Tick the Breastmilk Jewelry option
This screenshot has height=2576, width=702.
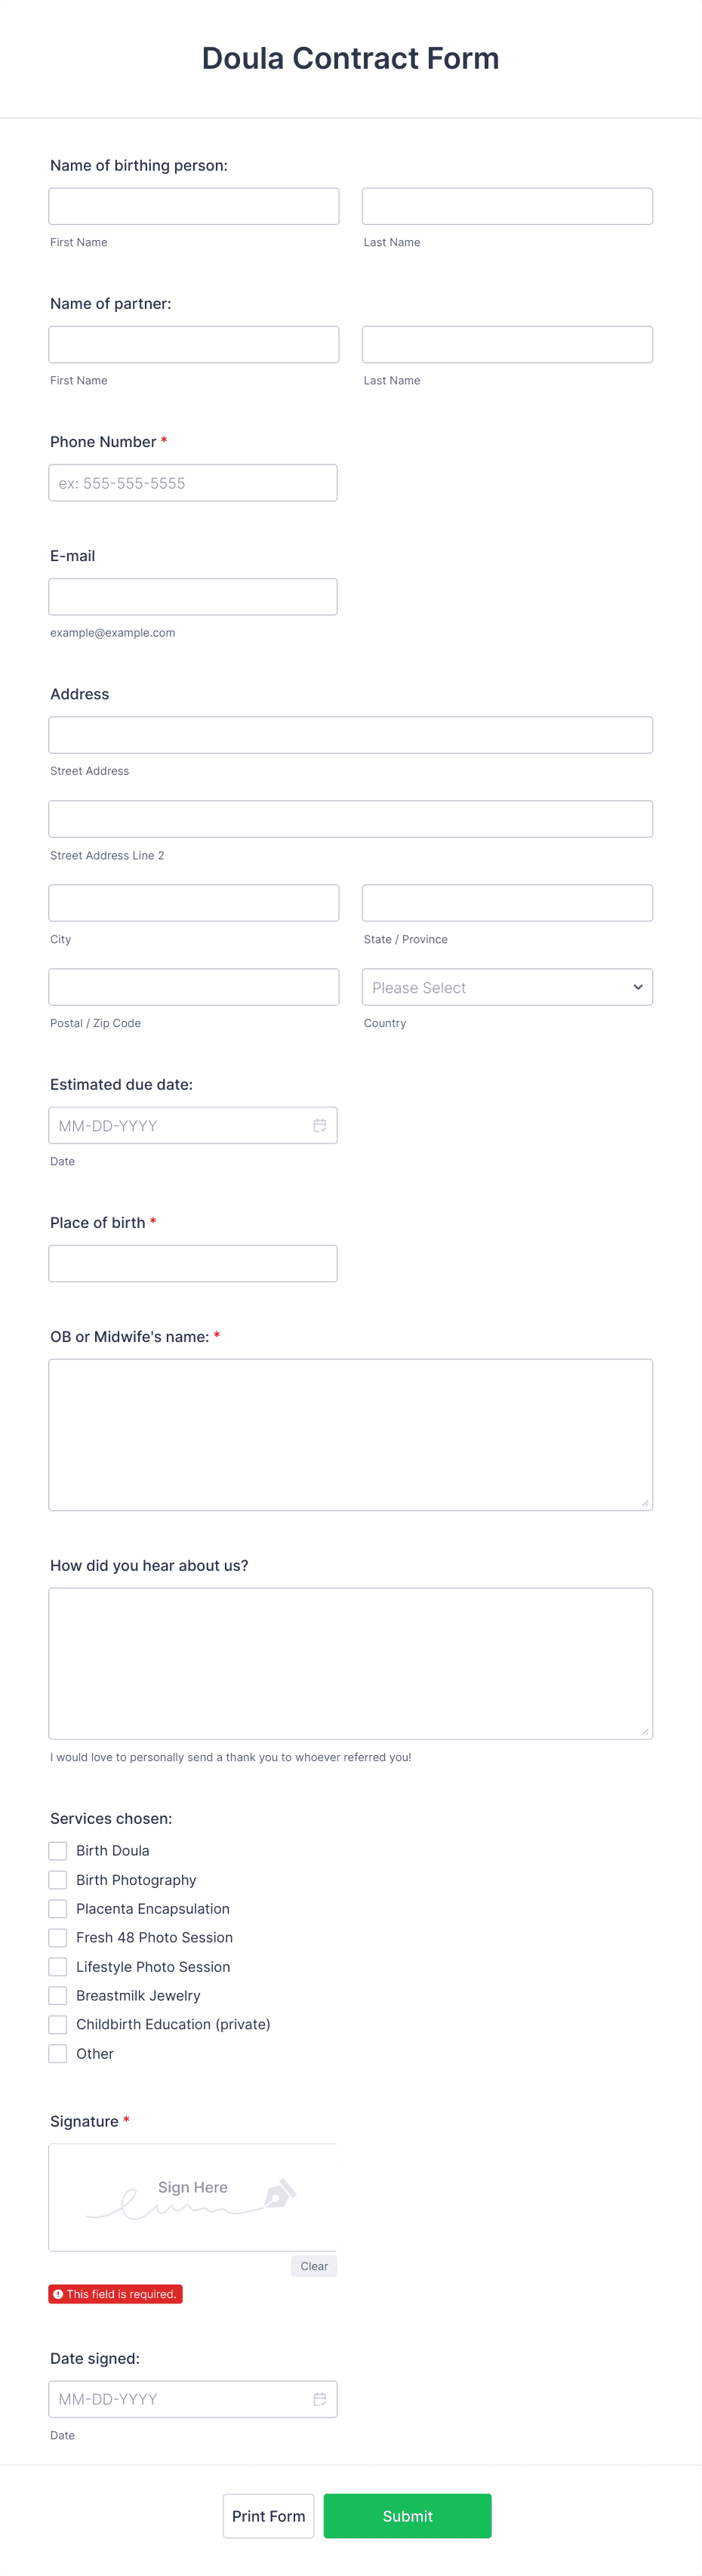[58, 1995]
